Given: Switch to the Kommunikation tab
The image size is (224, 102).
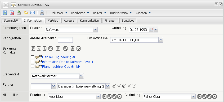Looking at the screenshot, I should tap(89, 21).
